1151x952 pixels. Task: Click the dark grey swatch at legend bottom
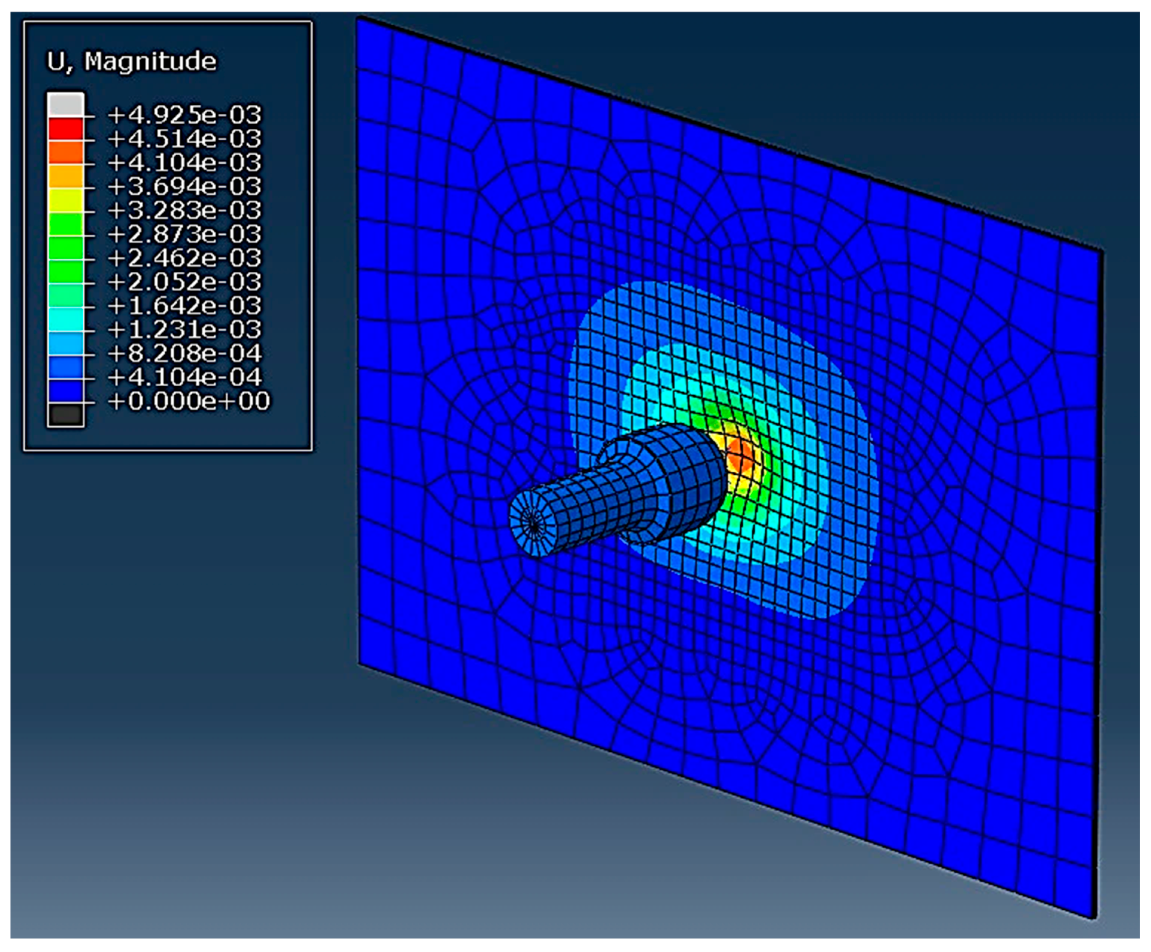tap(66, 415)
